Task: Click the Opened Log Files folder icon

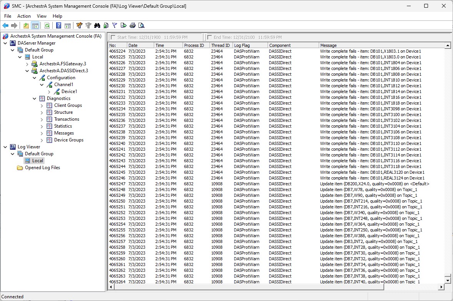Action: pyautogui.click(x=20, y=168)
